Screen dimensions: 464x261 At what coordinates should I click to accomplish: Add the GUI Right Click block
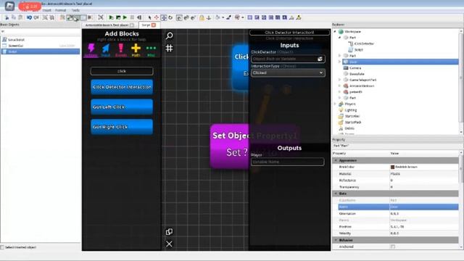coord(122,127)
